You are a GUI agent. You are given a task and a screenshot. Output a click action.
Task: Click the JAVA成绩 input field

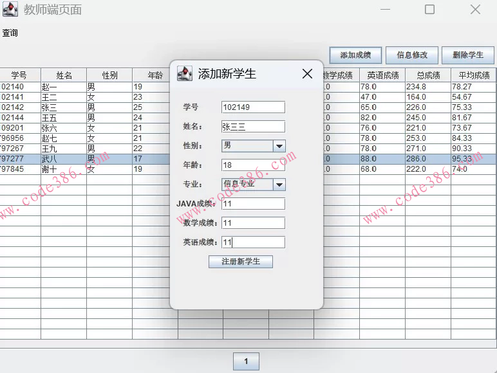pos(253,204)
